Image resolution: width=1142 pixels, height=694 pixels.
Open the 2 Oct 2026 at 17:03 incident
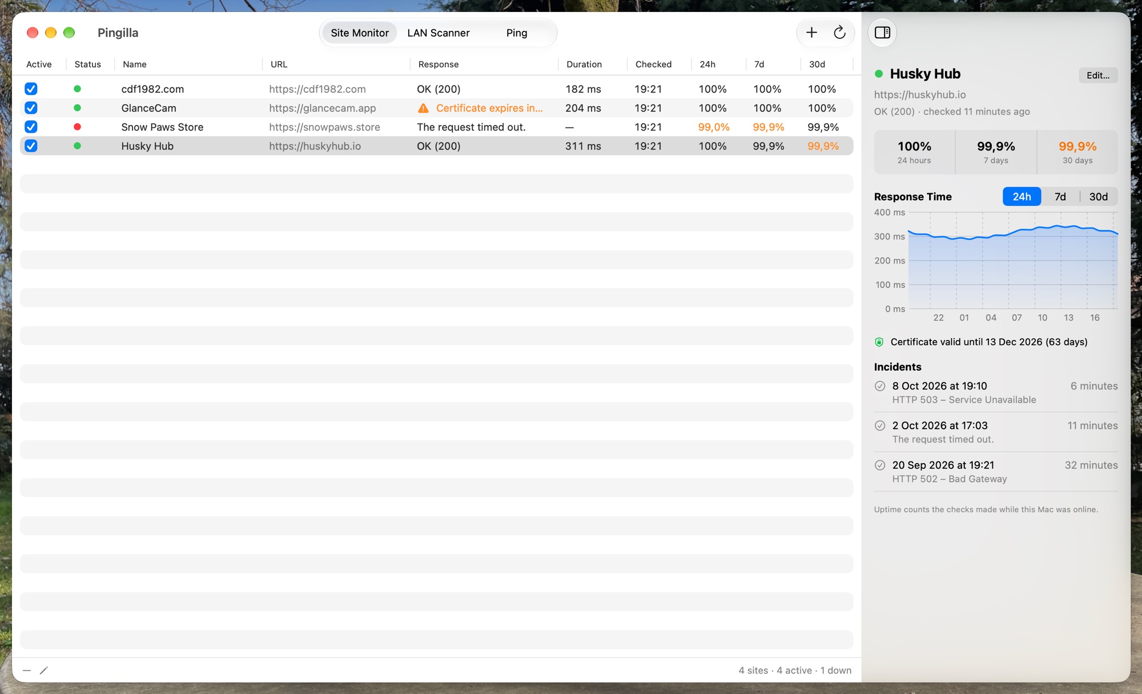click(x=996, y=432)
